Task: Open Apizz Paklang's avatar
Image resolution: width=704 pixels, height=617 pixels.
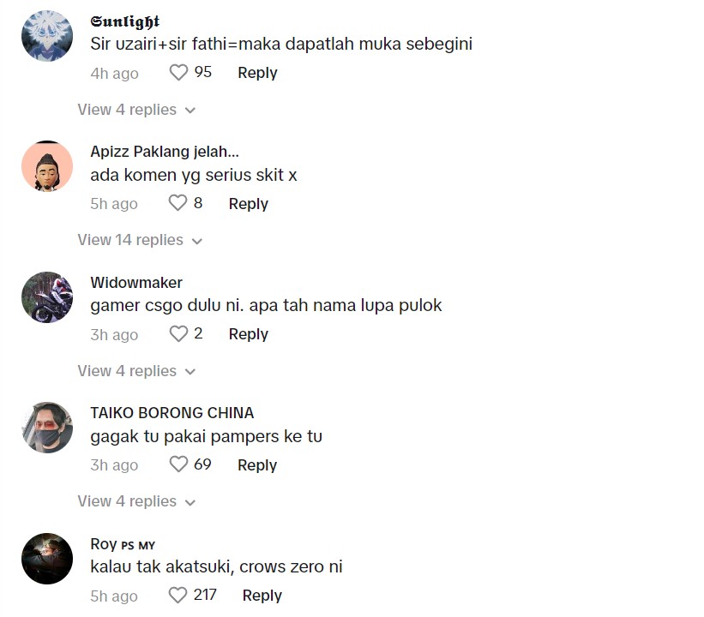Action: pyautogui.click(x=47, y=166)
